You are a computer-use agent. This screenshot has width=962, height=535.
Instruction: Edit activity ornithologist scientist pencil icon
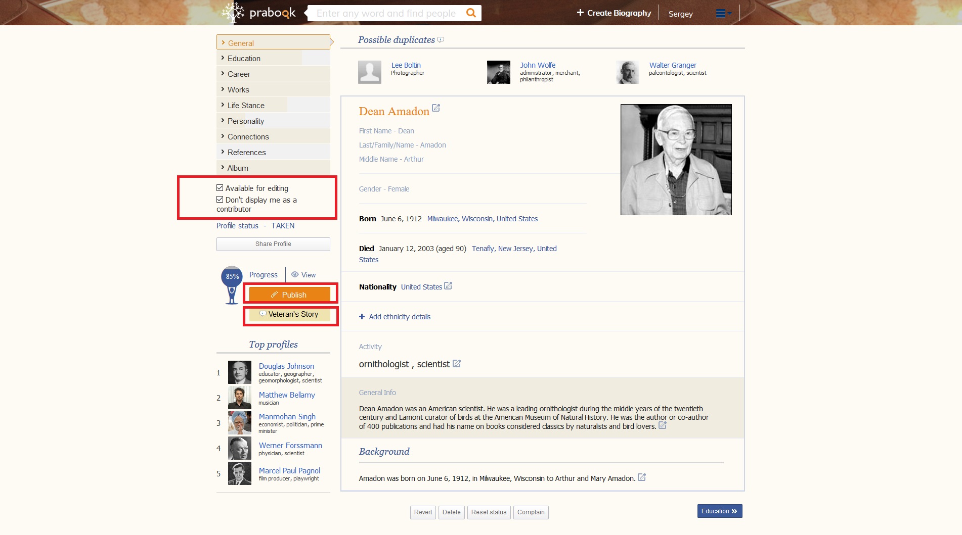pyautogui.click(x=457, y=363)
